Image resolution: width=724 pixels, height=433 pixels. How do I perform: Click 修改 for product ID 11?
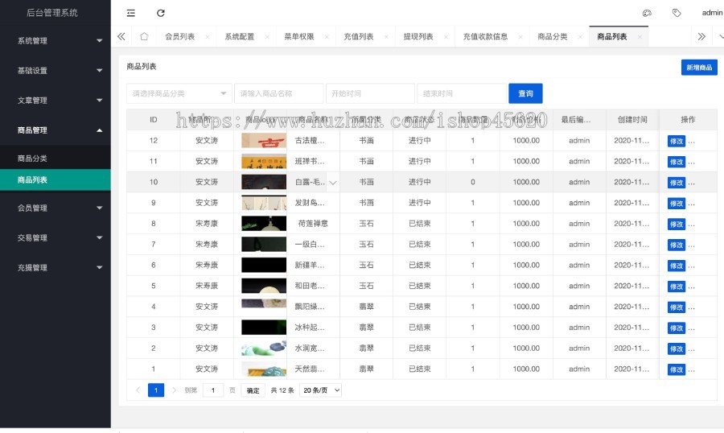coord(677,163)
